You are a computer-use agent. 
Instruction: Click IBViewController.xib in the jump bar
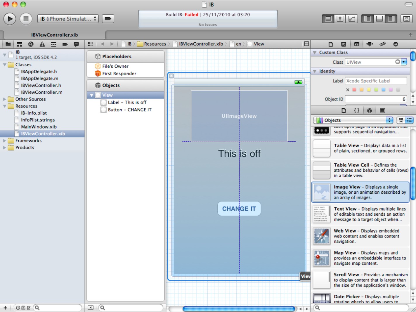(x=198, y=44)
